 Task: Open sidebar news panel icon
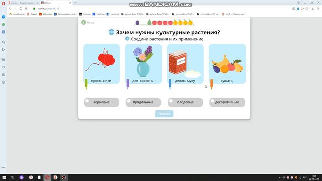[x=4, y=75]
